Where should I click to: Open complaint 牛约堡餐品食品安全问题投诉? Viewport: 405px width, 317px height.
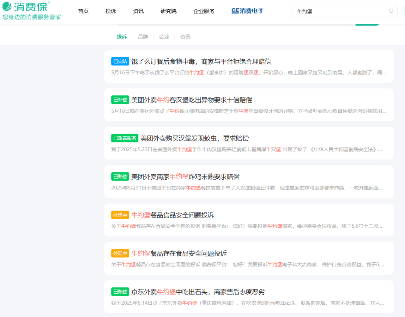pos(172,215)
